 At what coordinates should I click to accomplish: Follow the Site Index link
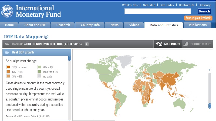(167, 5)
